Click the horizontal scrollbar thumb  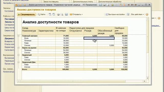coord(73,81)
